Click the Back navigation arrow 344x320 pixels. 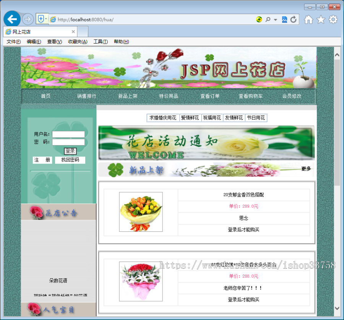pos(12,19)
